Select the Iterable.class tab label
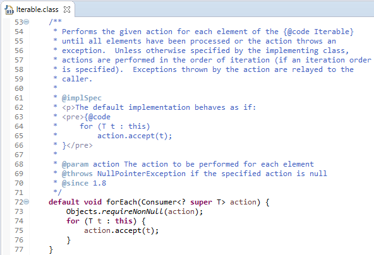This screenshot has width=374, height=255. coord(37,9)
